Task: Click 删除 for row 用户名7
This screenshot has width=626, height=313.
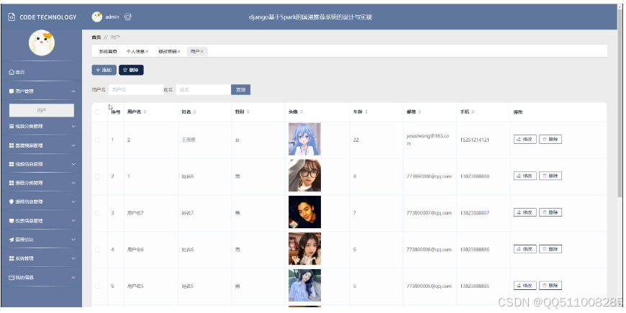Action: [550, 212]
